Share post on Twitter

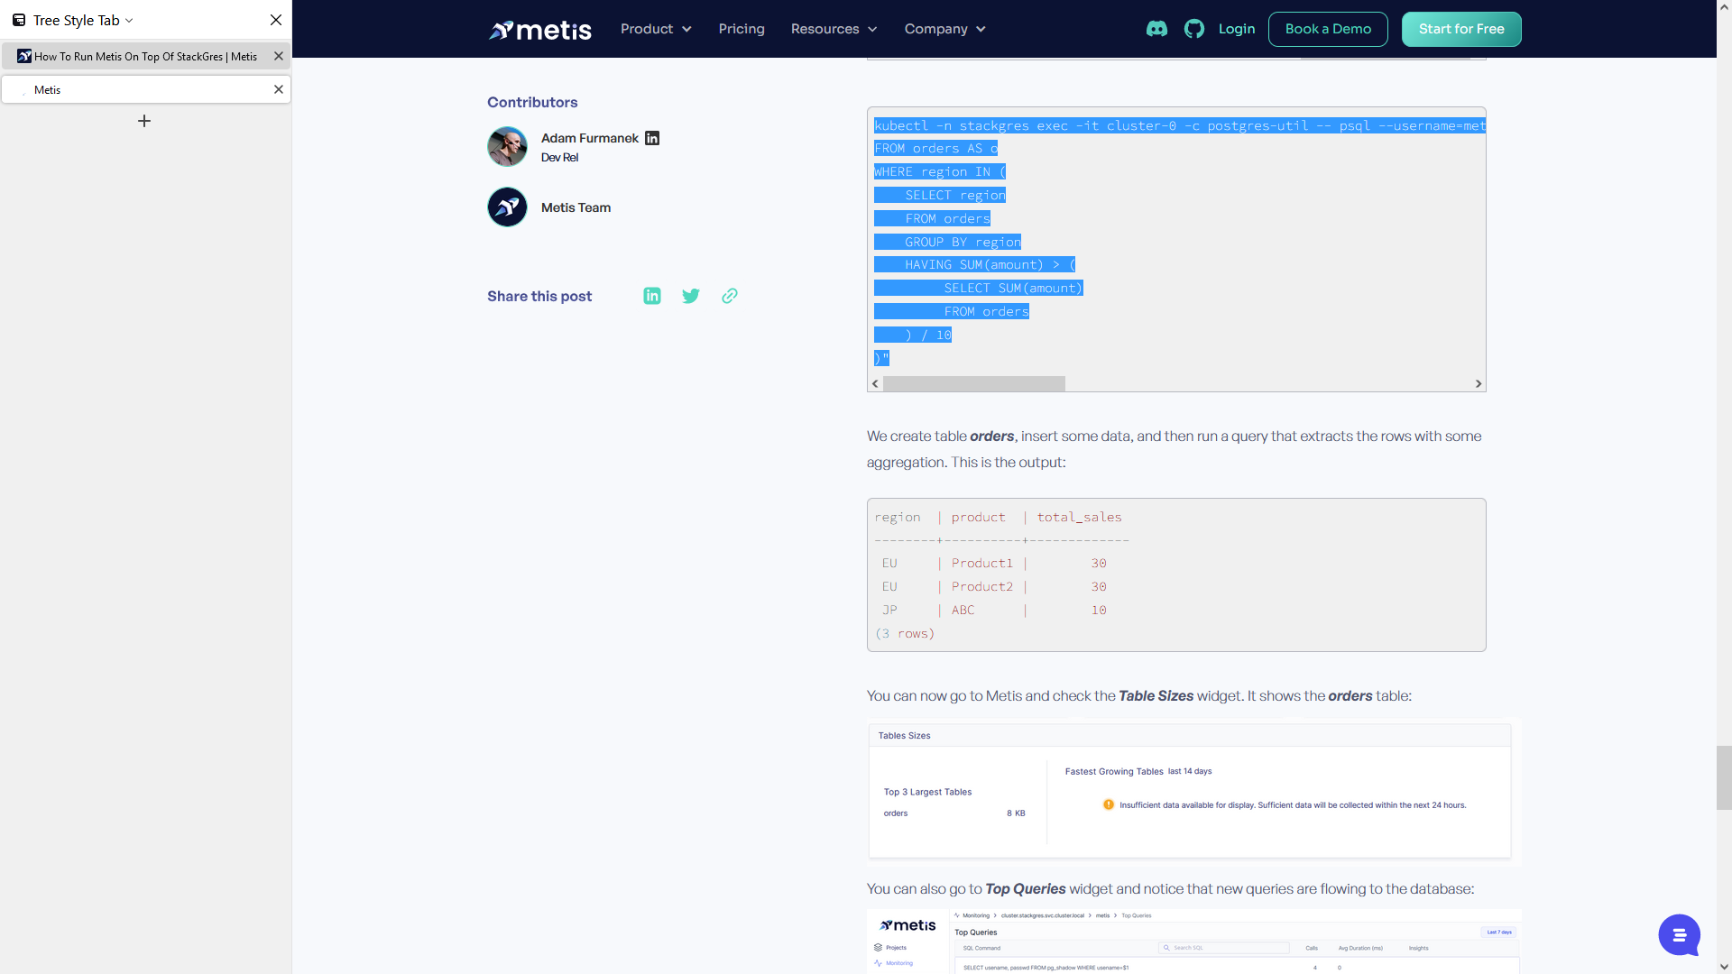click(x=691, y=296)
